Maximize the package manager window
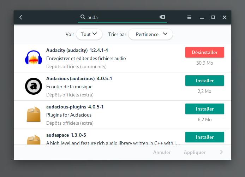This screenshot has width=245, height=177. (213, 17)
